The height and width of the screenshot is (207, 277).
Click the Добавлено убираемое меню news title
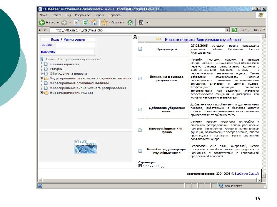pos(167,110)
